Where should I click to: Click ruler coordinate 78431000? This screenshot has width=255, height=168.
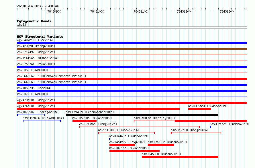(x=97, y=11)
